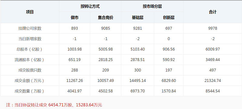Click the 合计 column header
This screenshot has height=109, width=242.
(213, 12)
